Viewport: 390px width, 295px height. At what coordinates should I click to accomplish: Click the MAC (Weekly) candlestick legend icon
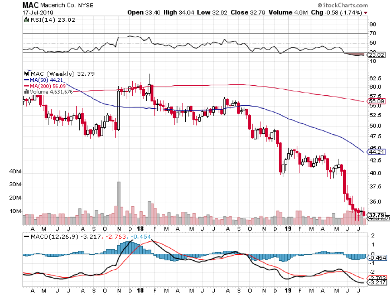pos(26,74)
